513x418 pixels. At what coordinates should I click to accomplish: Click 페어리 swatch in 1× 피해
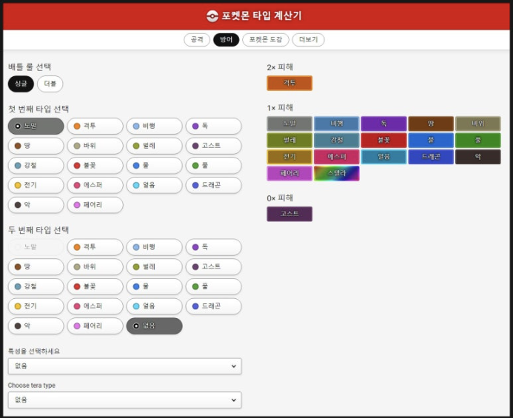pos(289,173)
